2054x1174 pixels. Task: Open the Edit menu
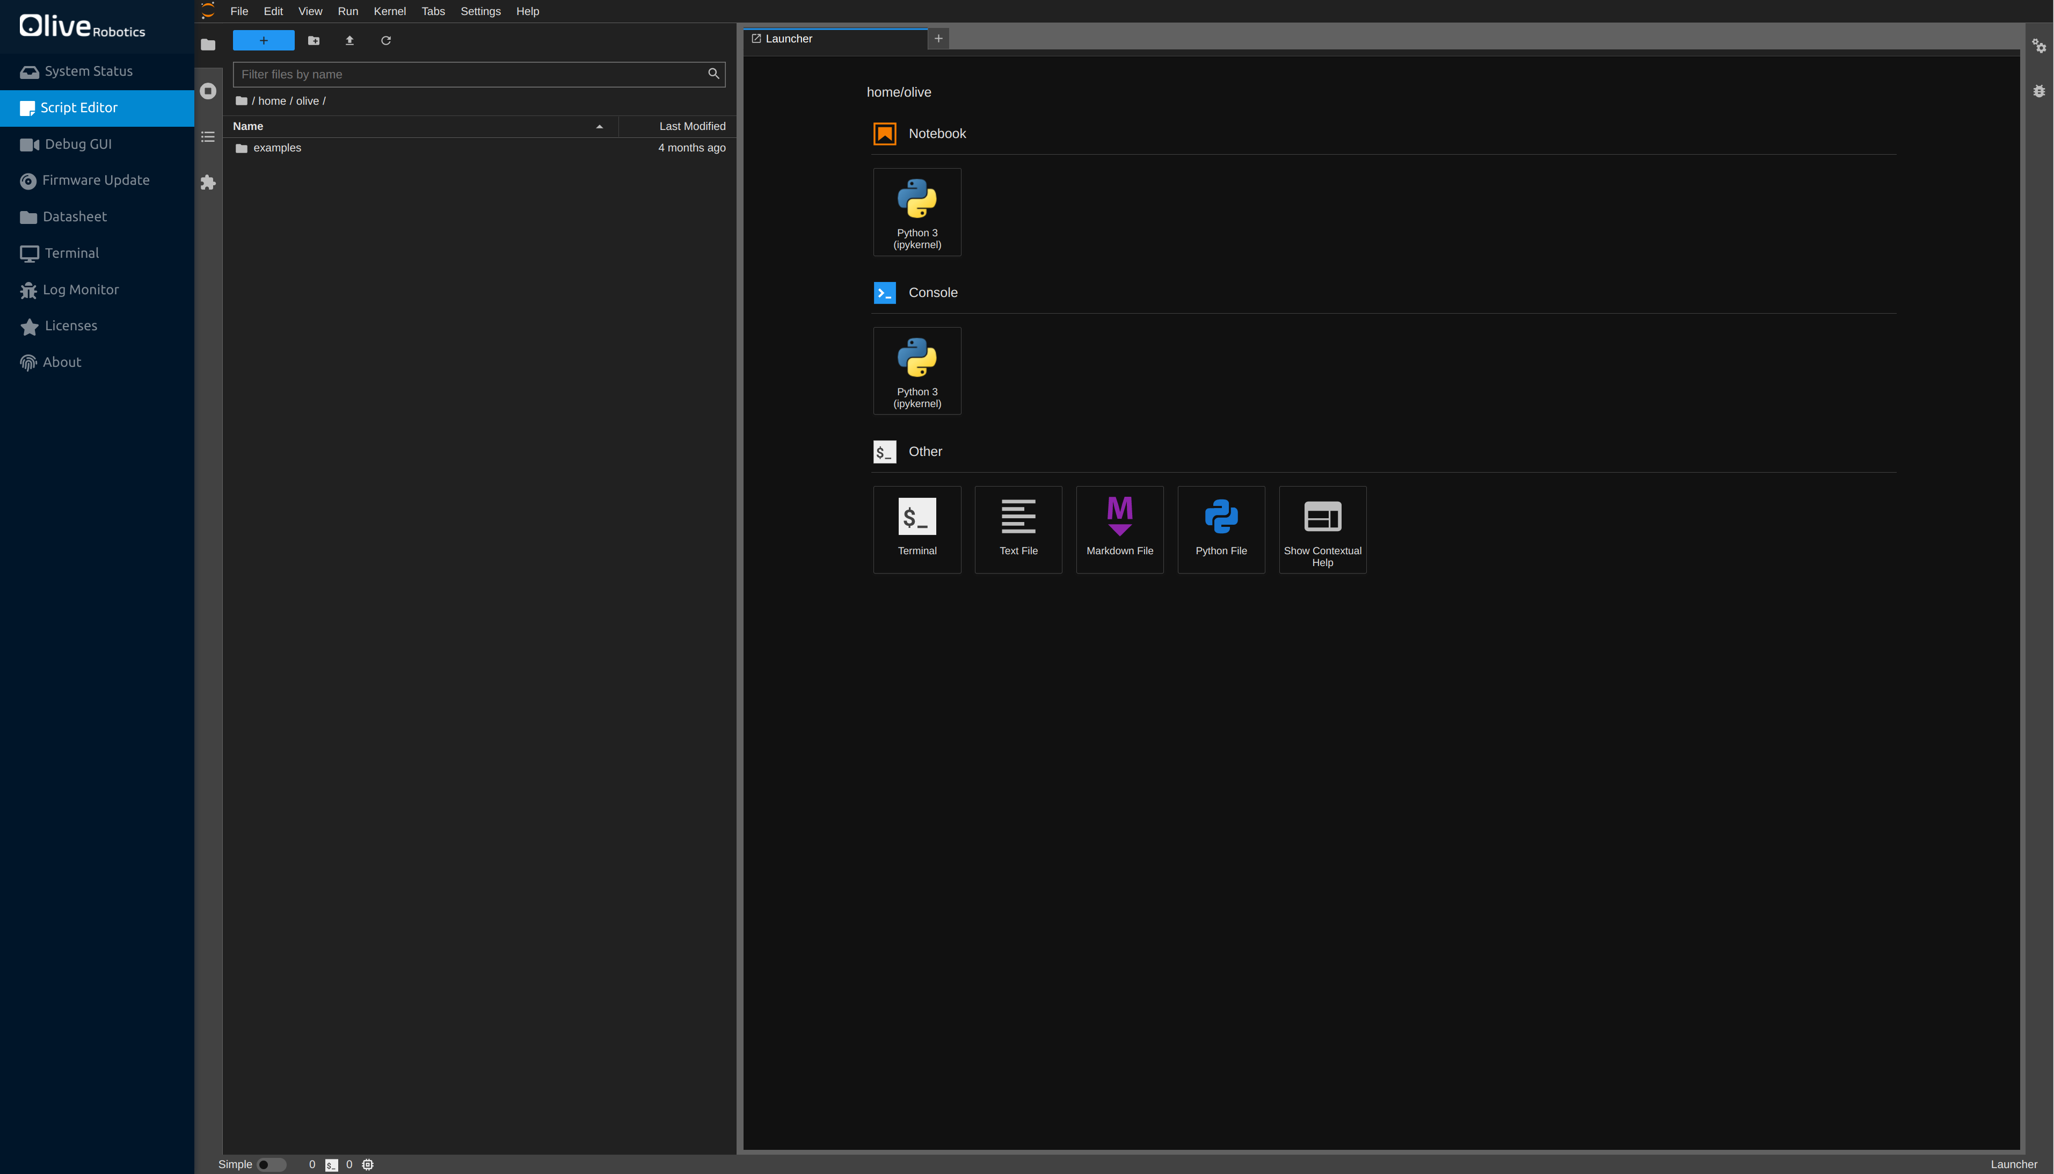(x=273, y=11)
